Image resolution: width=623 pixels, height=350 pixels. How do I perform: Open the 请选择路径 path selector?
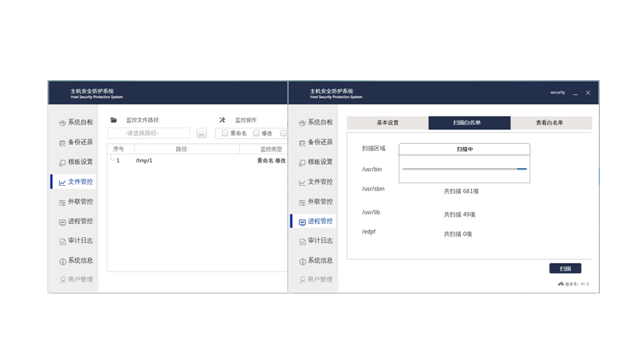(150, 133)
